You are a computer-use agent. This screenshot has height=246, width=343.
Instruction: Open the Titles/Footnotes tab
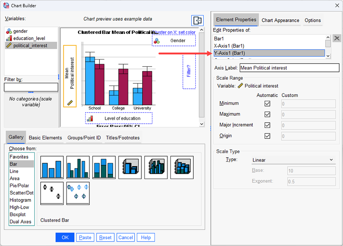click(123, 138)
